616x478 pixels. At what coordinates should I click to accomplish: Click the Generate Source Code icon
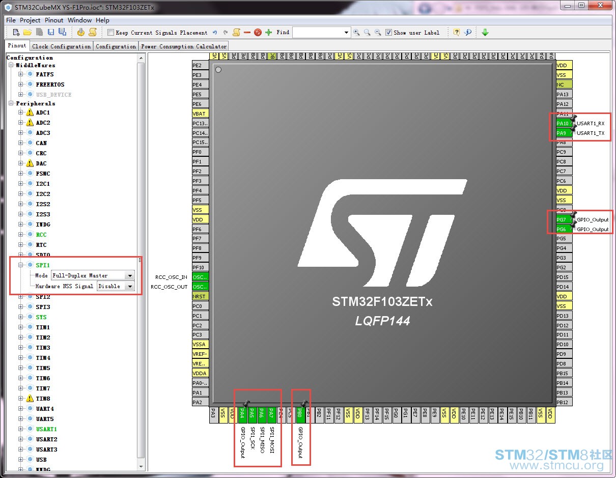click(x=81, y=32)
